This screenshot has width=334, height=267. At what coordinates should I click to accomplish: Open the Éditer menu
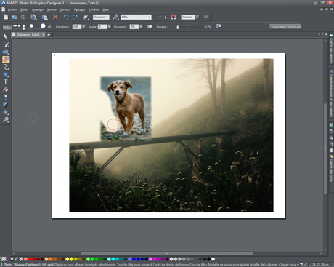(25, 9)
